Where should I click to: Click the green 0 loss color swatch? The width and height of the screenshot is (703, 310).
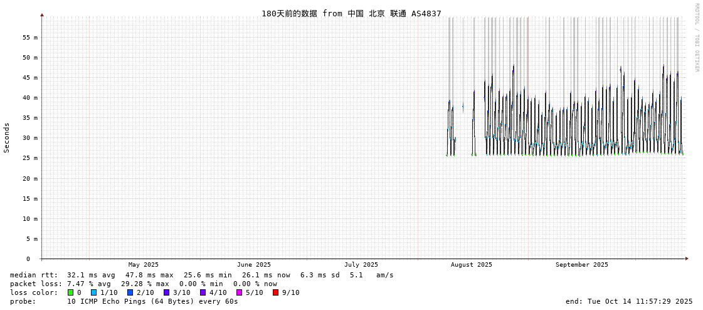[70, 292]
